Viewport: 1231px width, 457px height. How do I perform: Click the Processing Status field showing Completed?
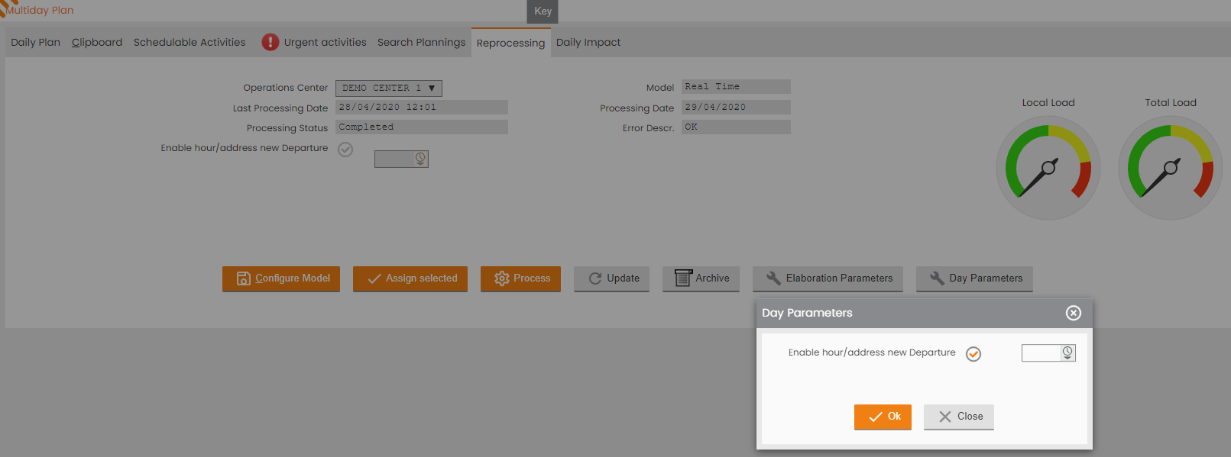(x=422, y=127)
